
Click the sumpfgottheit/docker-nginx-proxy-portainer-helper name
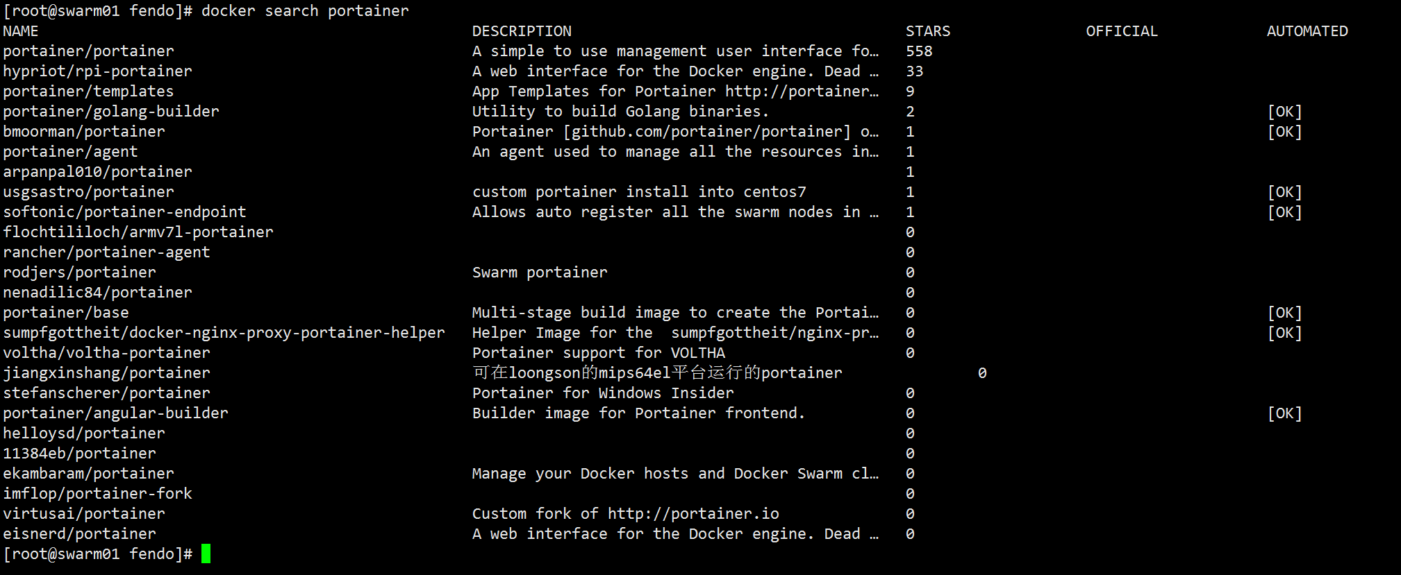click(224, 333)
